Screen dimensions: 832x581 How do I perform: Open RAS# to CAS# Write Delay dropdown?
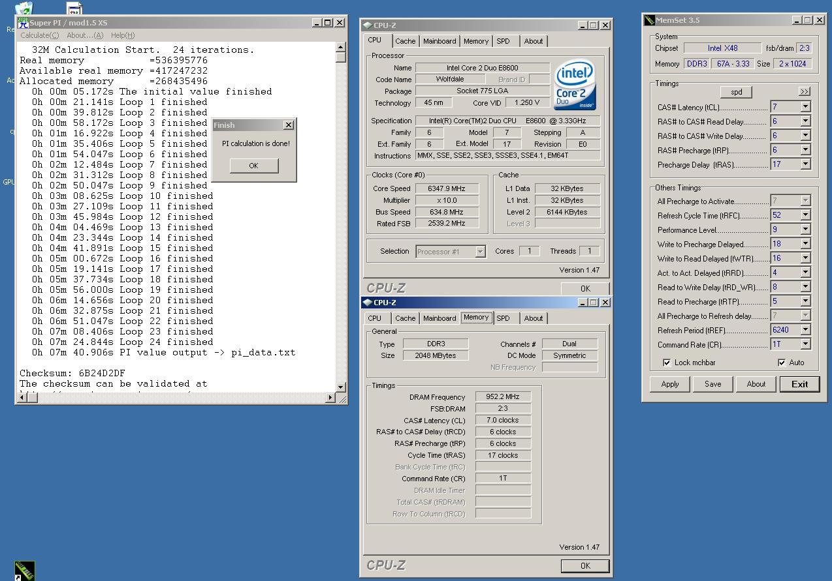(805, 136)
